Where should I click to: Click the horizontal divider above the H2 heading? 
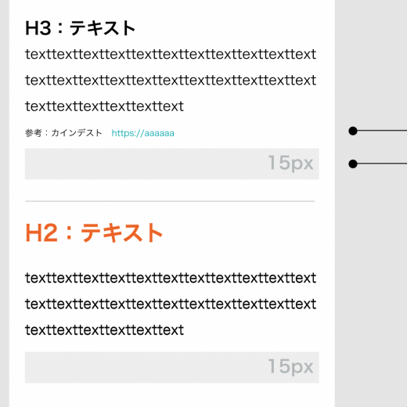pos(170,201)
